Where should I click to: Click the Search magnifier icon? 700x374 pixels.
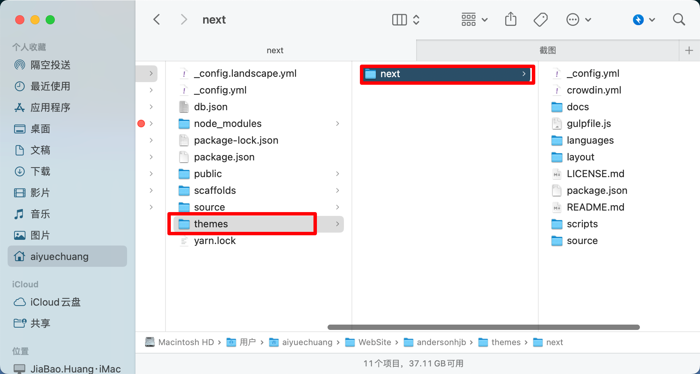pos(679,19)
